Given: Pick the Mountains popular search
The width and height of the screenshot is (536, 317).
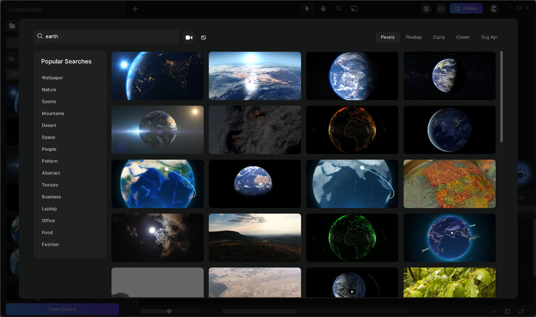Looking at the screenshot, I should (53, 113).
